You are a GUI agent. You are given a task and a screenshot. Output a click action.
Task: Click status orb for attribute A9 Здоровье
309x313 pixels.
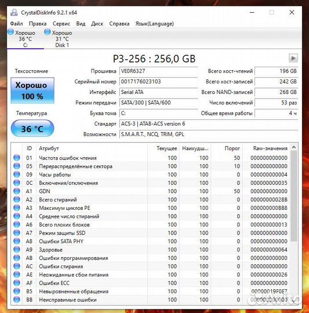point(17,249)
